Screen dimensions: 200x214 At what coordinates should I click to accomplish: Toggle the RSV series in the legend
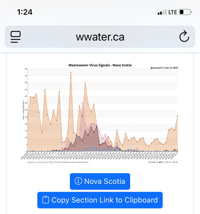162,162
